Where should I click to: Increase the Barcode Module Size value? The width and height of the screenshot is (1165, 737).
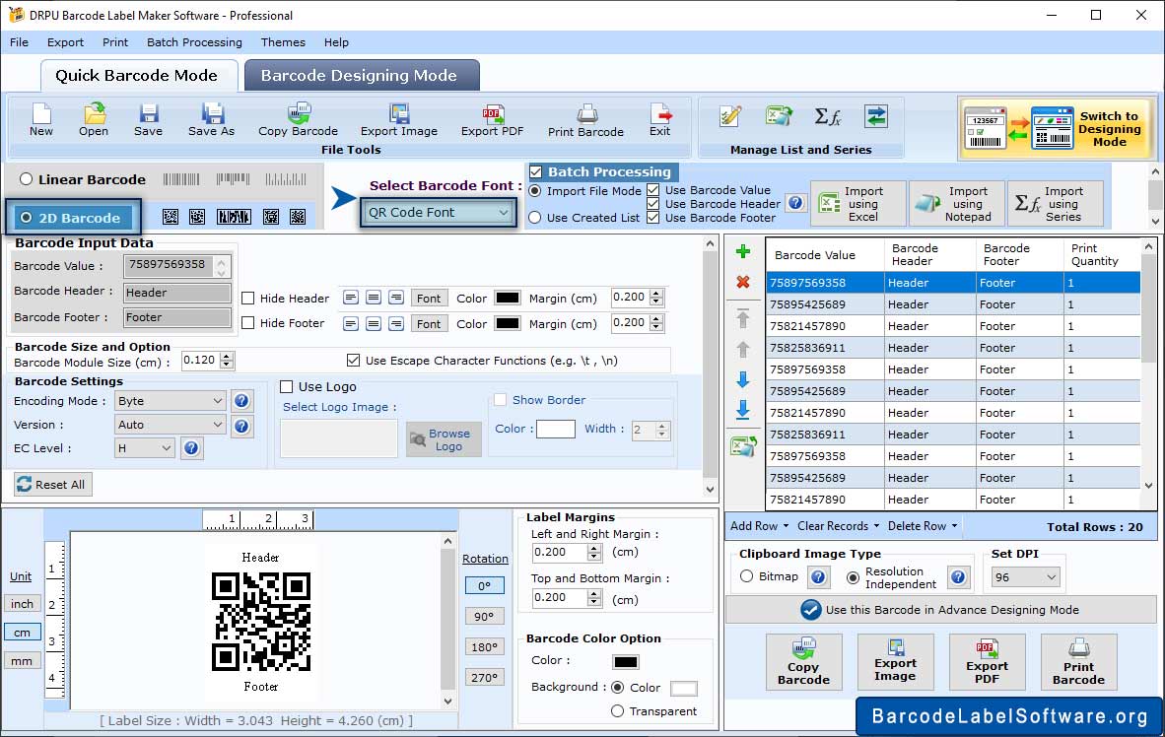tap(228, 357)
